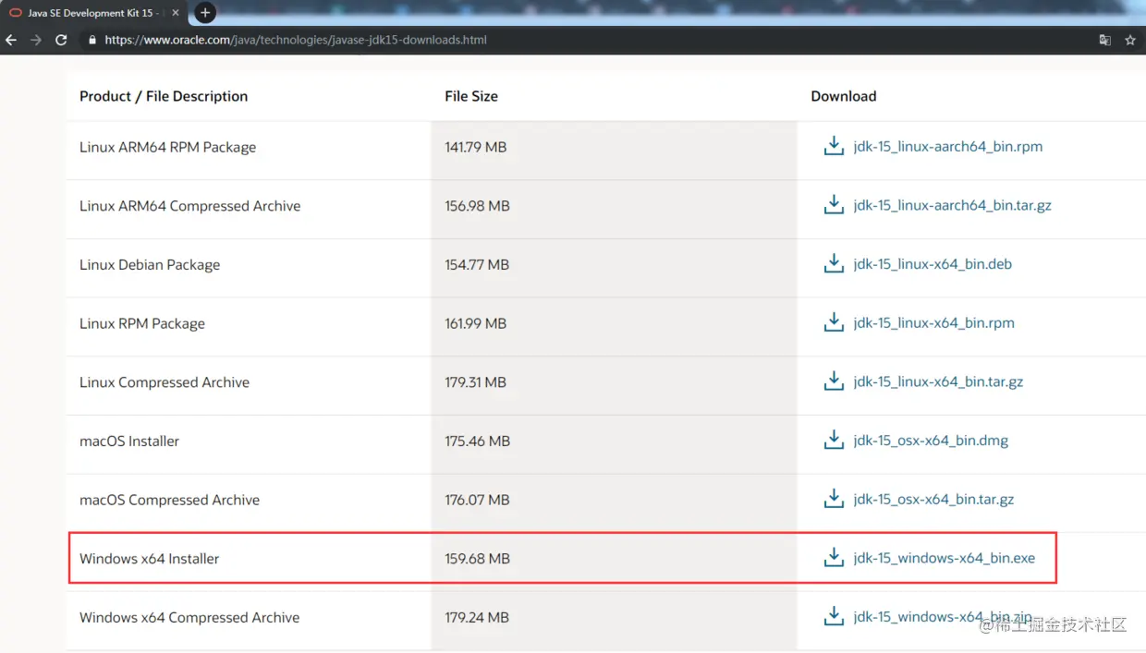Image resolution: width=1146 pixels, height=653 pixels.
Task: Select the Linux ARM64 RPM Package text
Action: coord(167,147)
